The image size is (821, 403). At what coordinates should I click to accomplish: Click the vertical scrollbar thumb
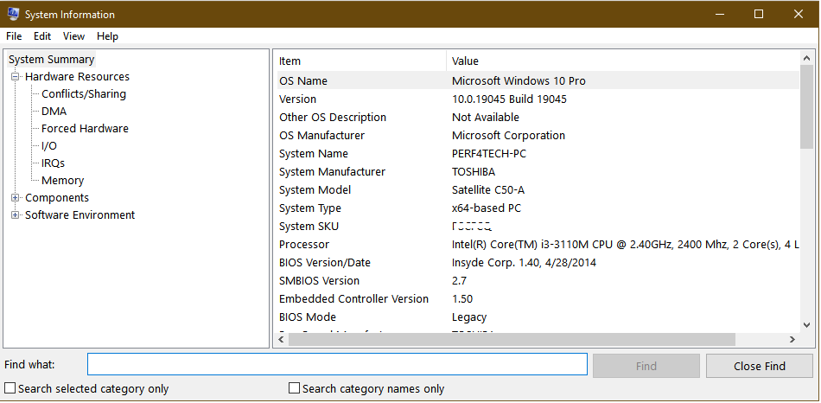tap(807, 107)
